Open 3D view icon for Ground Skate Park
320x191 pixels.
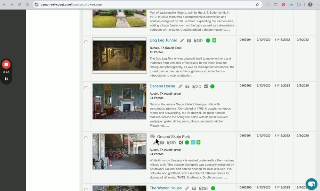coord(172,143)
